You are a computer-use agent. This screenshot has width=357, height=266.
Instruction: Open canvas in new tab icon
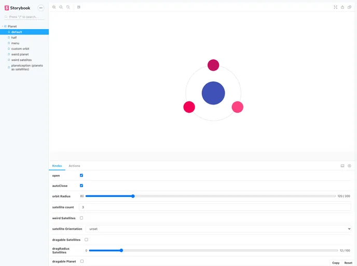(x=342, y=7)
